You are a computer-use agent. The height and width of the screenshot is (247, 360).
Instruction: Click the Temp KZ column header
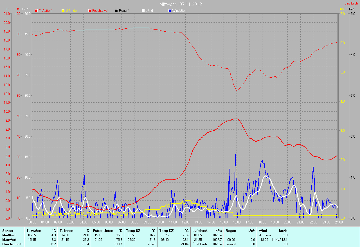coord(166,230)
